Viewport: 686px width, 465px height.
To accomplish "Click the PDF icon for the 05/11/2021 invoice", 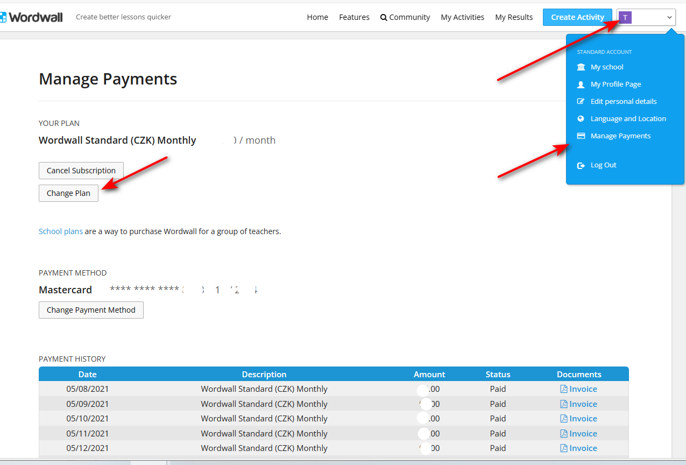I will coord(564,434).
